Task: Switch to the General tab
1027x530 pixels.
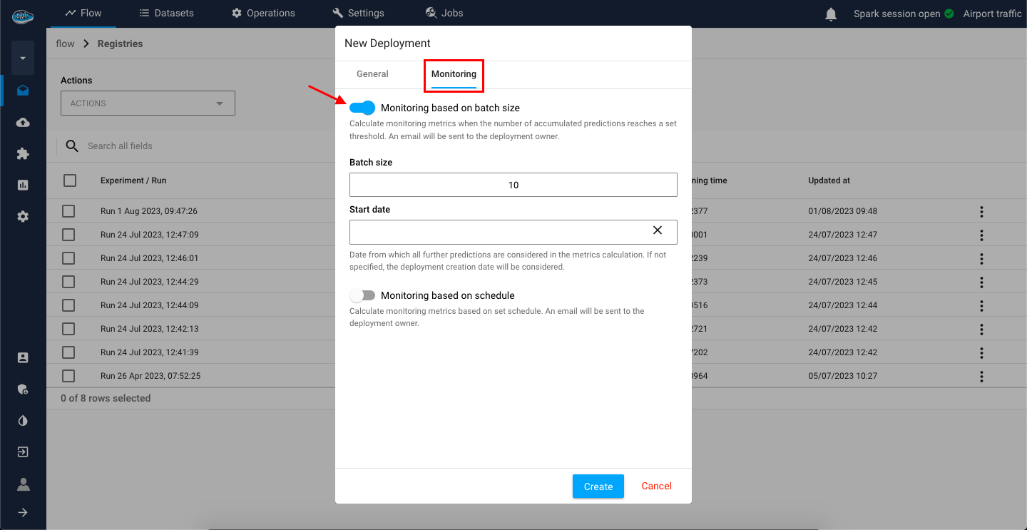Action: [372, 74]
